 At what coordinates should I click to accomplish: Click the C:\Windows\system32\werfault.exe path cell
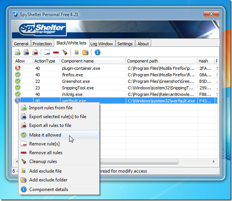(162, 101)
